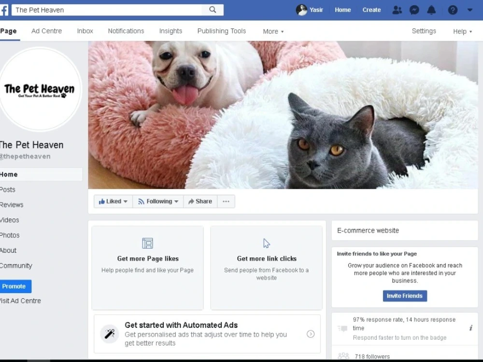The width and height of the screenshot is (483, 362).
Task: Open About in the sidebar
Action: click(8, 251)
